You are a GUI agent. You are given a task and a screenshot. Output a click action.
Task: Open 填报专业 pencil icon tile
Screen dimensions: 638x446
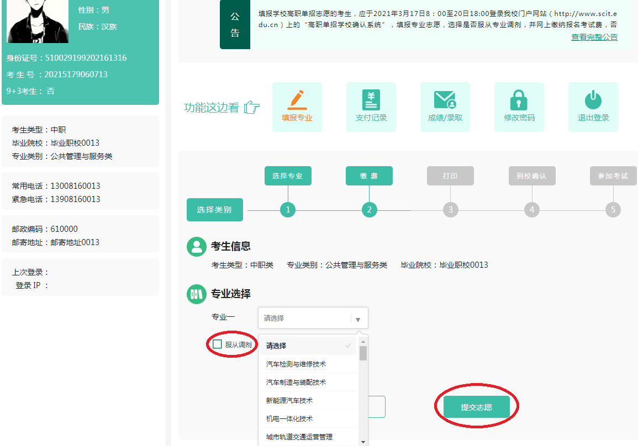click(297, 100)
